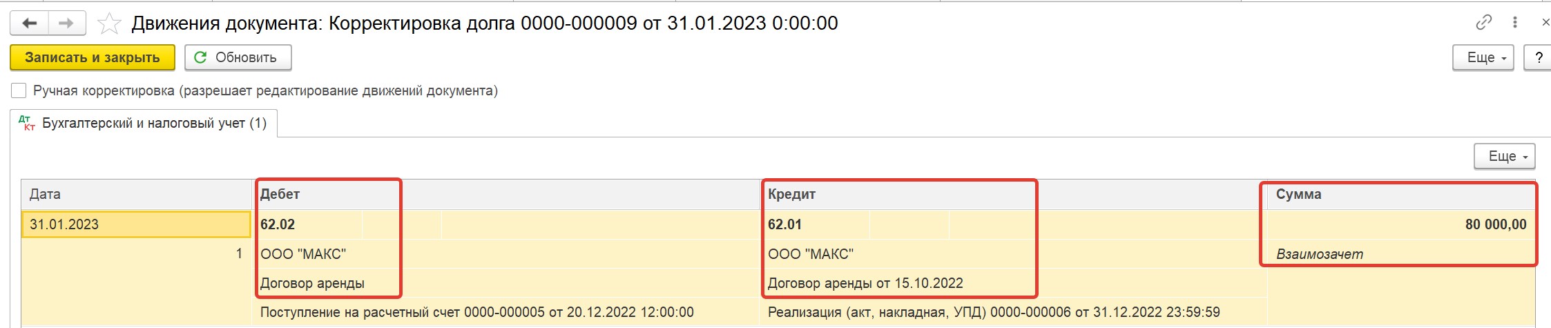This screenshot has height=328, width=1551.
Task: Expand the top Еще dropdown
Action: (1483, 57)
